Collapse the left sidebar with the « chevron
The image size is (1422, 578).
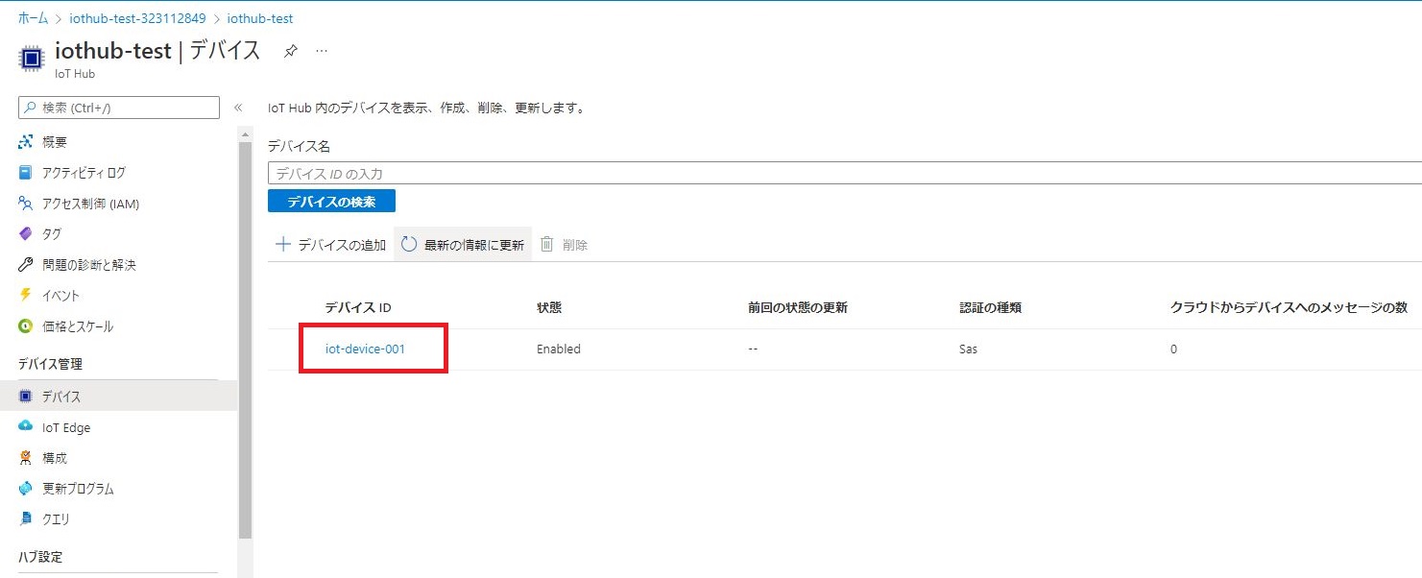[237, 108]
